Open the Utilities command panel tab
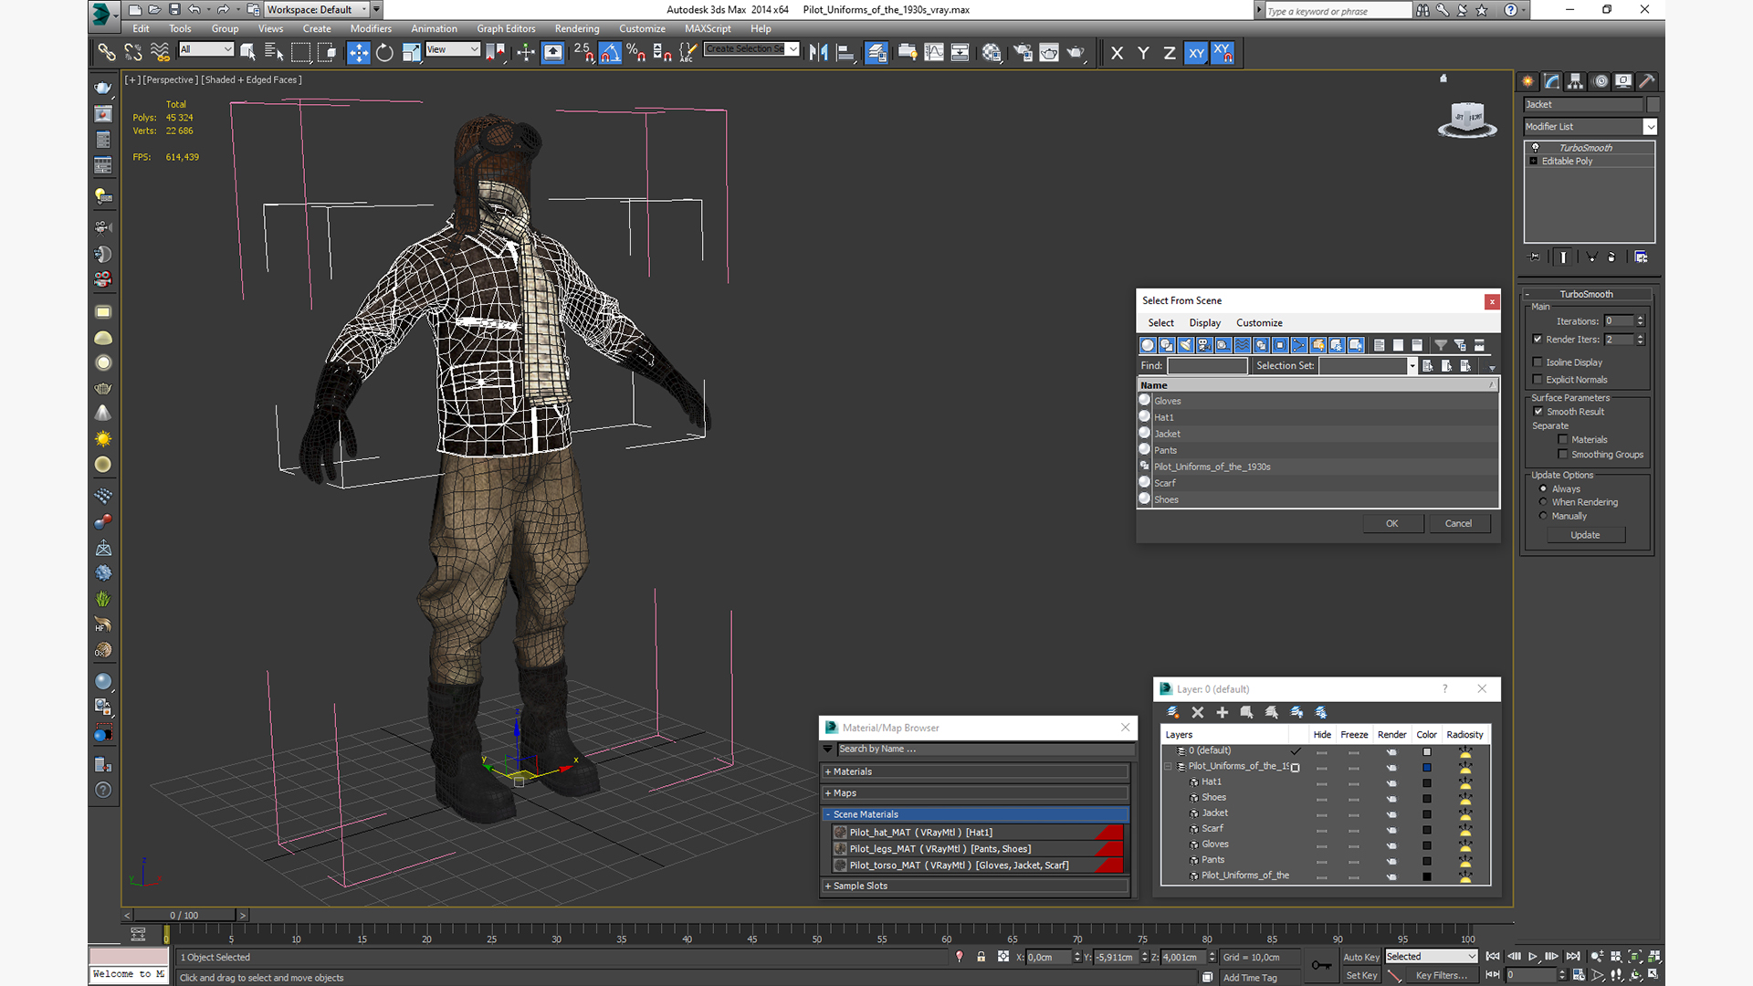1753x986 pixels. pos(1647,81)
